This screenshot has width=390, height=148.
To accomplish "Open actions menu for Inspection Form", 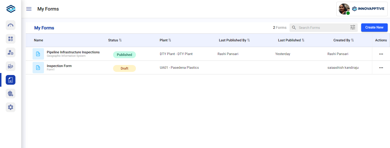I will click(x=381, y=68).
